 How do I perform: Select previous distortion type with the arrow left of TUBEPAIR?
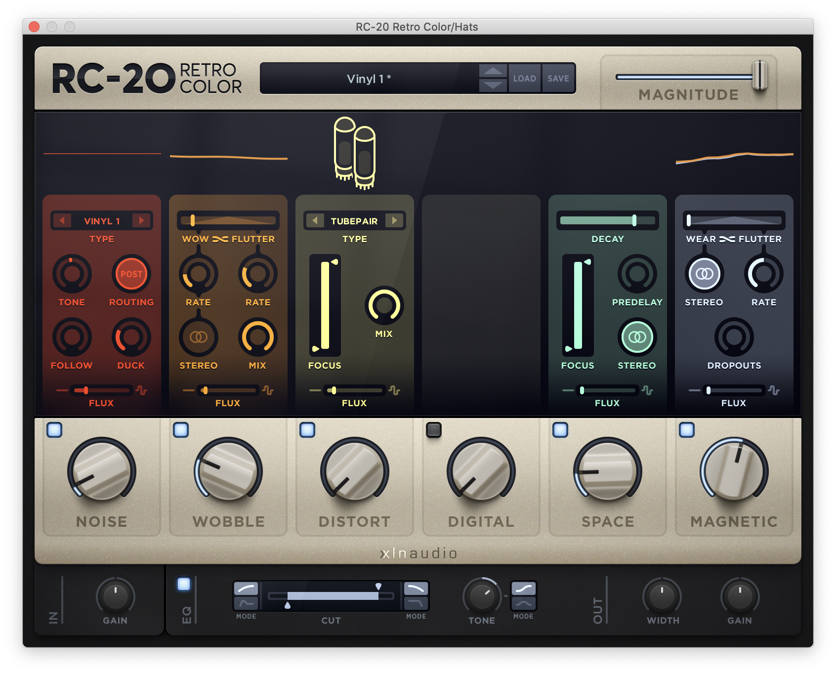click(315, 220)
